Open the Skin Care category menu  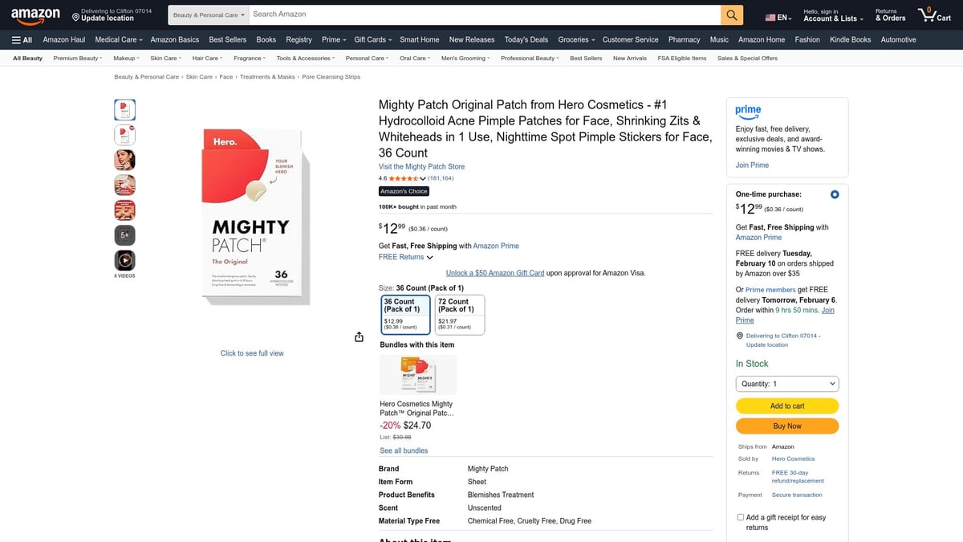click(165, 57)
